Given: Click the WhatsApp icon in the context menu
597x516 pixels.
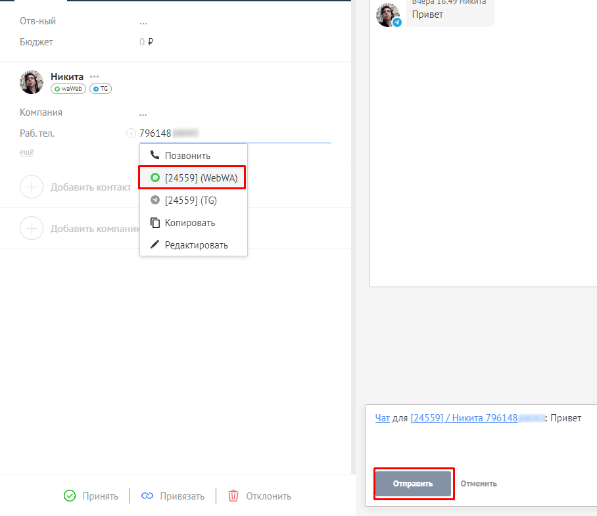Looking at the screenshot, I should [x=155, y=177].
